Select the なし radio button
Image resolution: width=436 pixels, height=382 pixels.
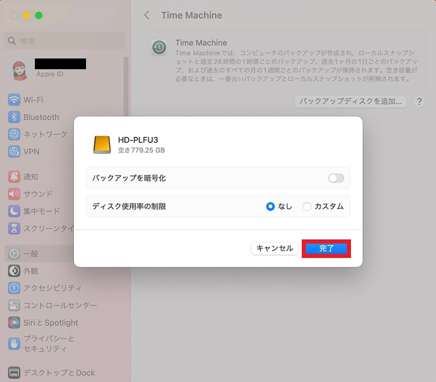(270, 206)
